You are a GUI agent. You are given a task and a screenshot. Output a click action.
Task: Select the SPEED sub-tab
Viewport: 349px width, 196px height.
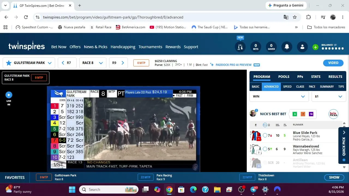(287, 87)
